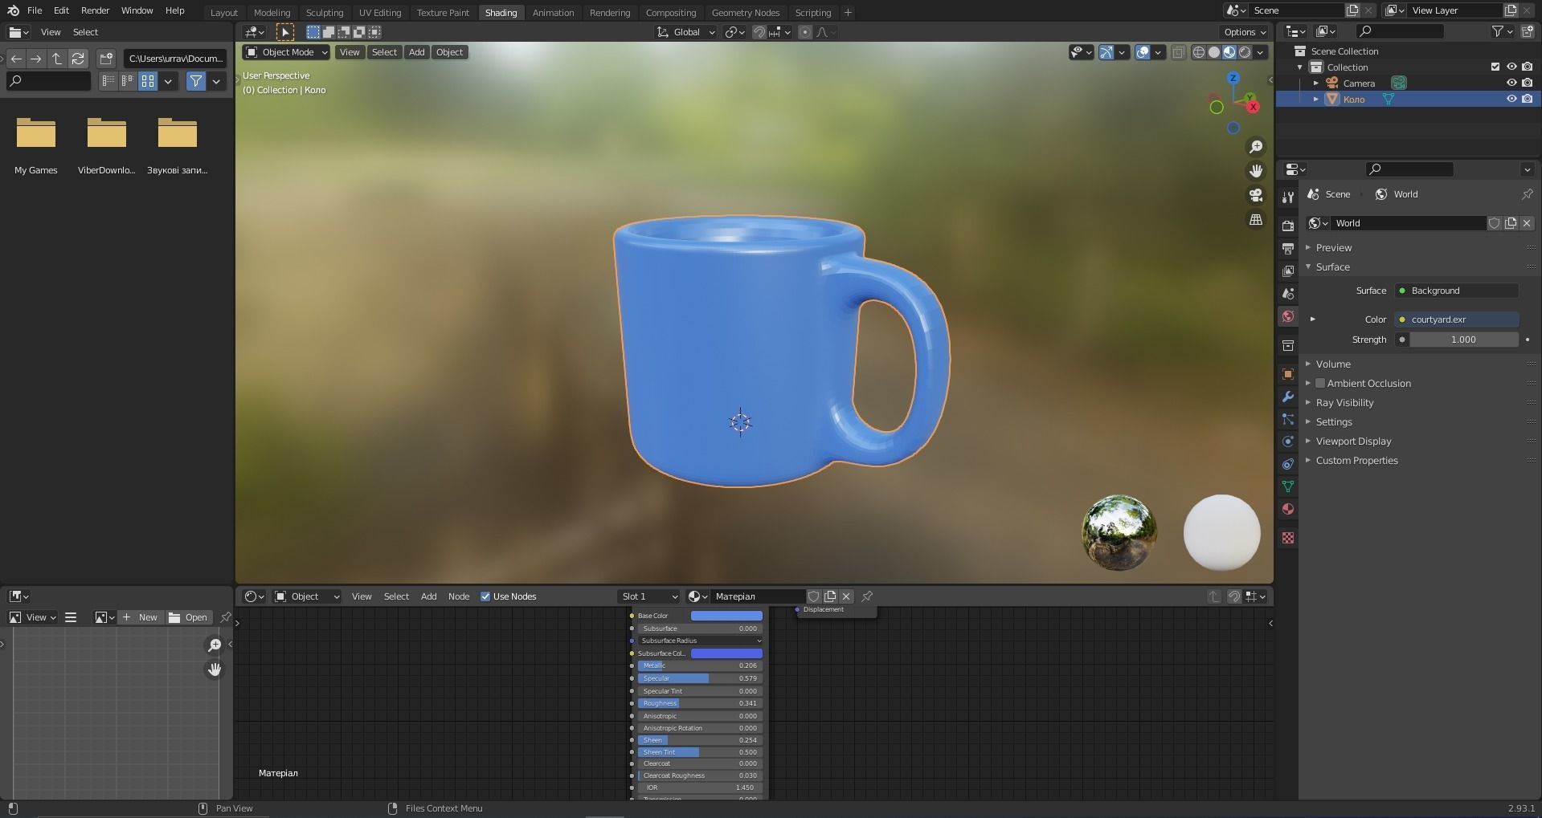Viewport: 1542px width, 818px height.
Task: Open the Object Constraints properties tab
Action: click(x=1288, y=464)
